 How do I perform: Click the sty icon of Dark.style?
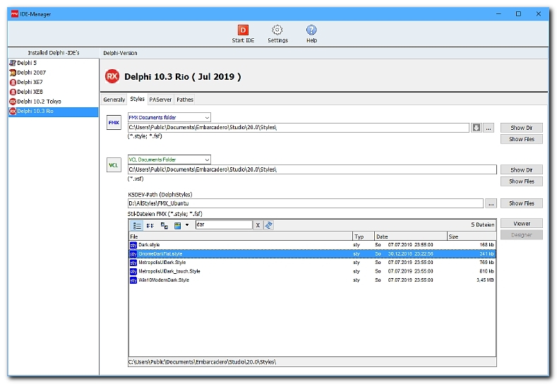(x=133, y=245)
